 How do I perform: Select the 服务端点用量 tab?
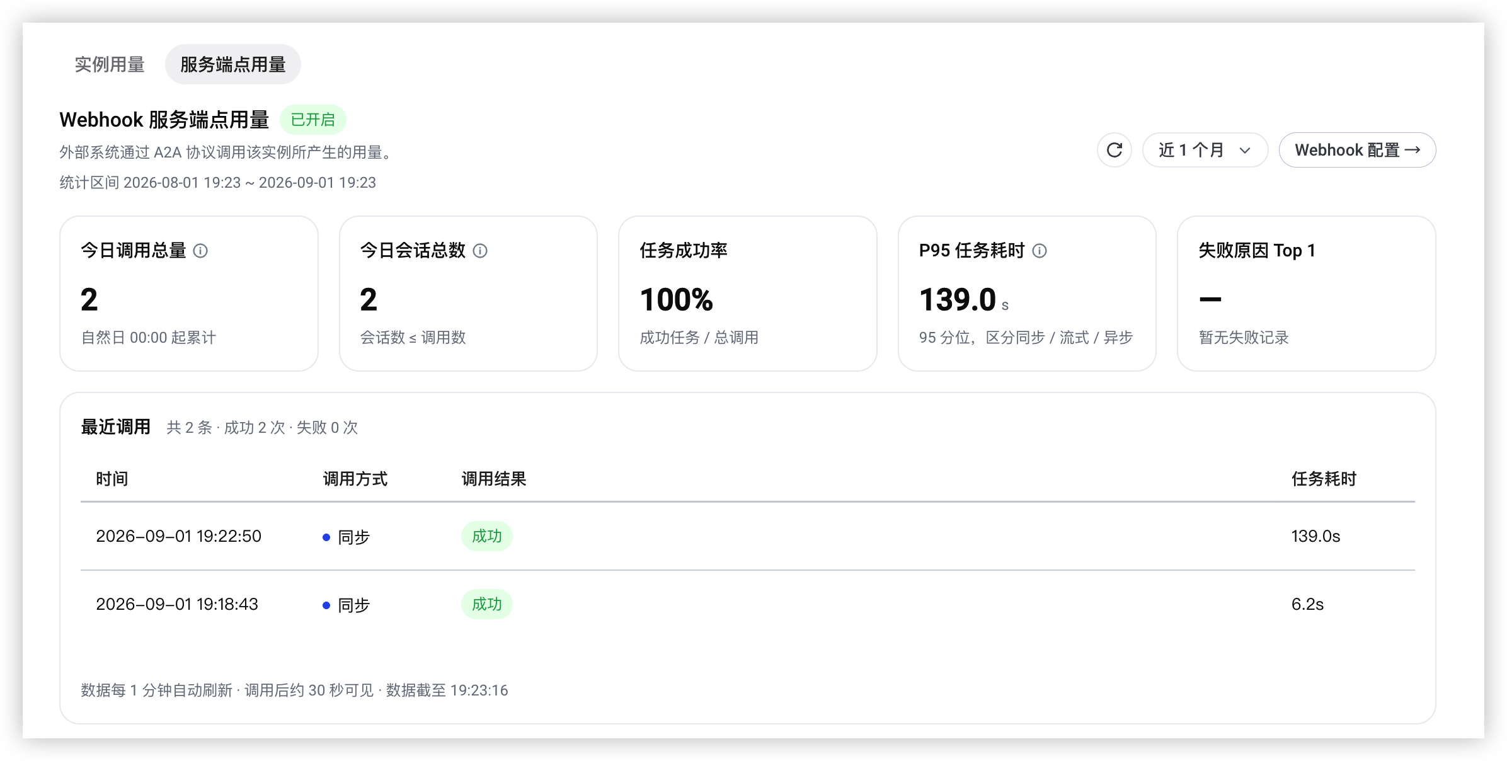(x=233, y=64)
